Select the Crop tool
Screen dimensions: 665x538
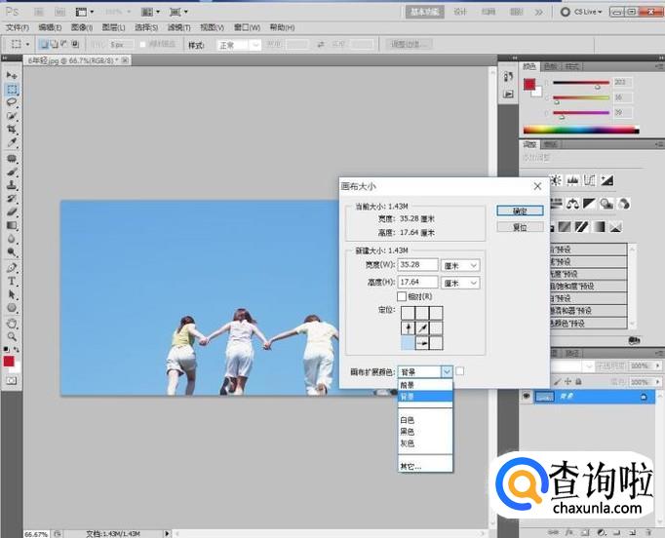(x=12, y=130)
